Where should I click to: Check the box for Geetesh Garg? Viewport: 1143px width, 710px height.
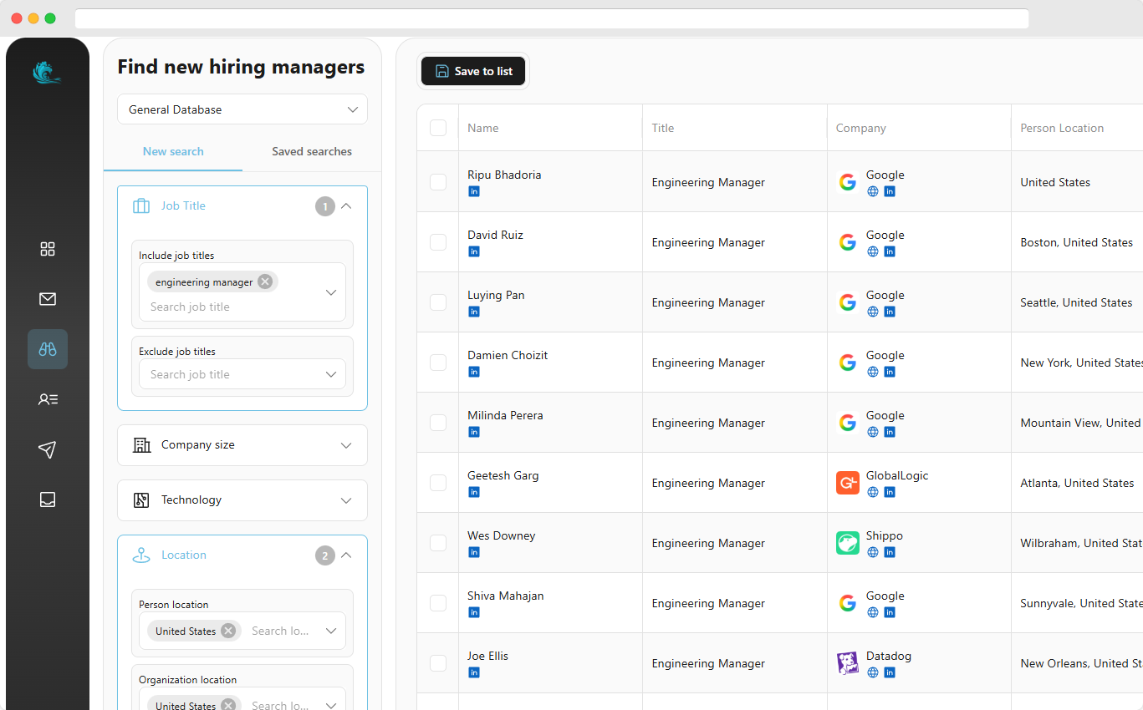tap(438, 483)
